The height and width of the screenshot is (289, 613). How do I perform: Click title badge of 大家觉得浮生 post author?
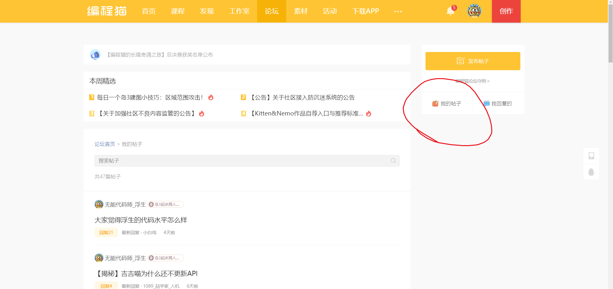[x=166, y=204]
